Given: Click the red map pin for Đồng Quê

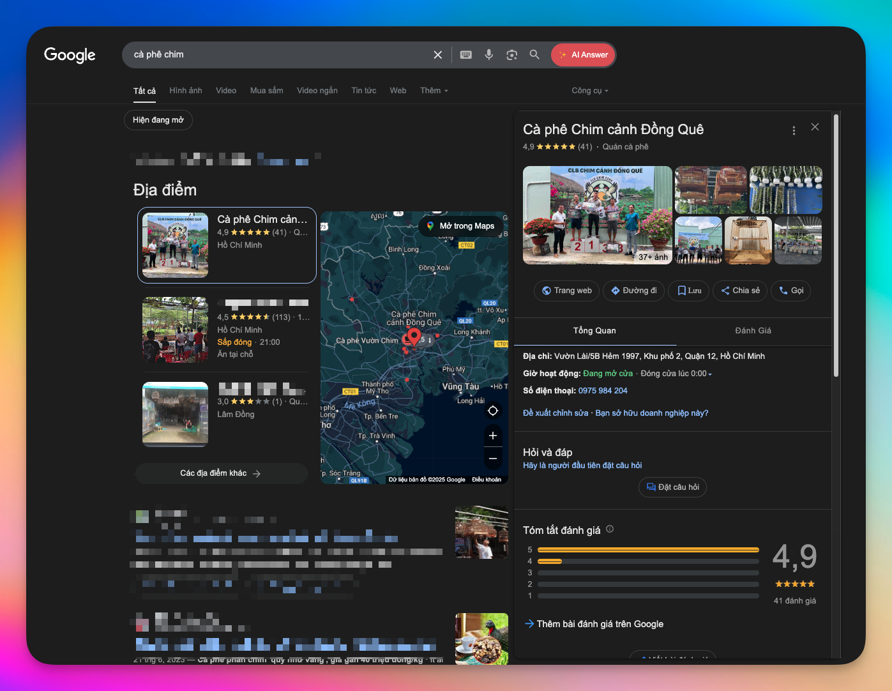Looking at the screenshot, I should pyautogui.click(x=414, y=337).
